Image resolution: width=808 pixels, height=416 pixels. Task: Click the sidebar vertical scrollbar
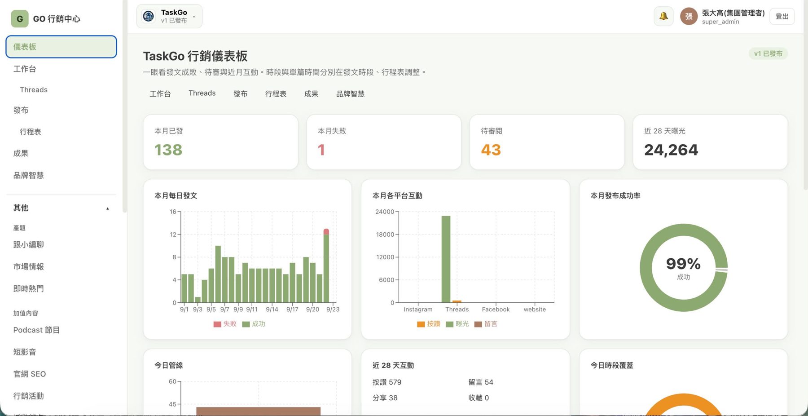coord(124,106)
